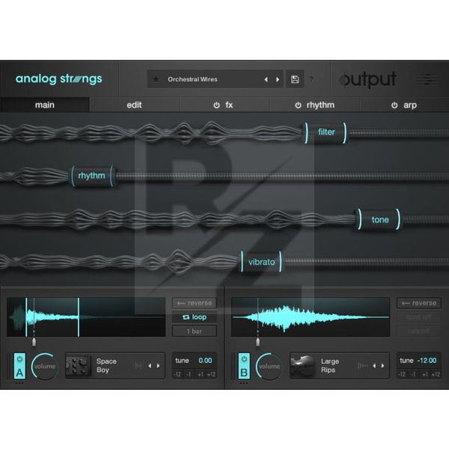Grab the filter macro slider handle
The image size is (449, 449).
coord(326,132)
